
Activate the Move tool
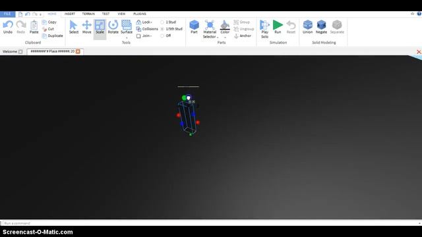(x=86, y=27)
